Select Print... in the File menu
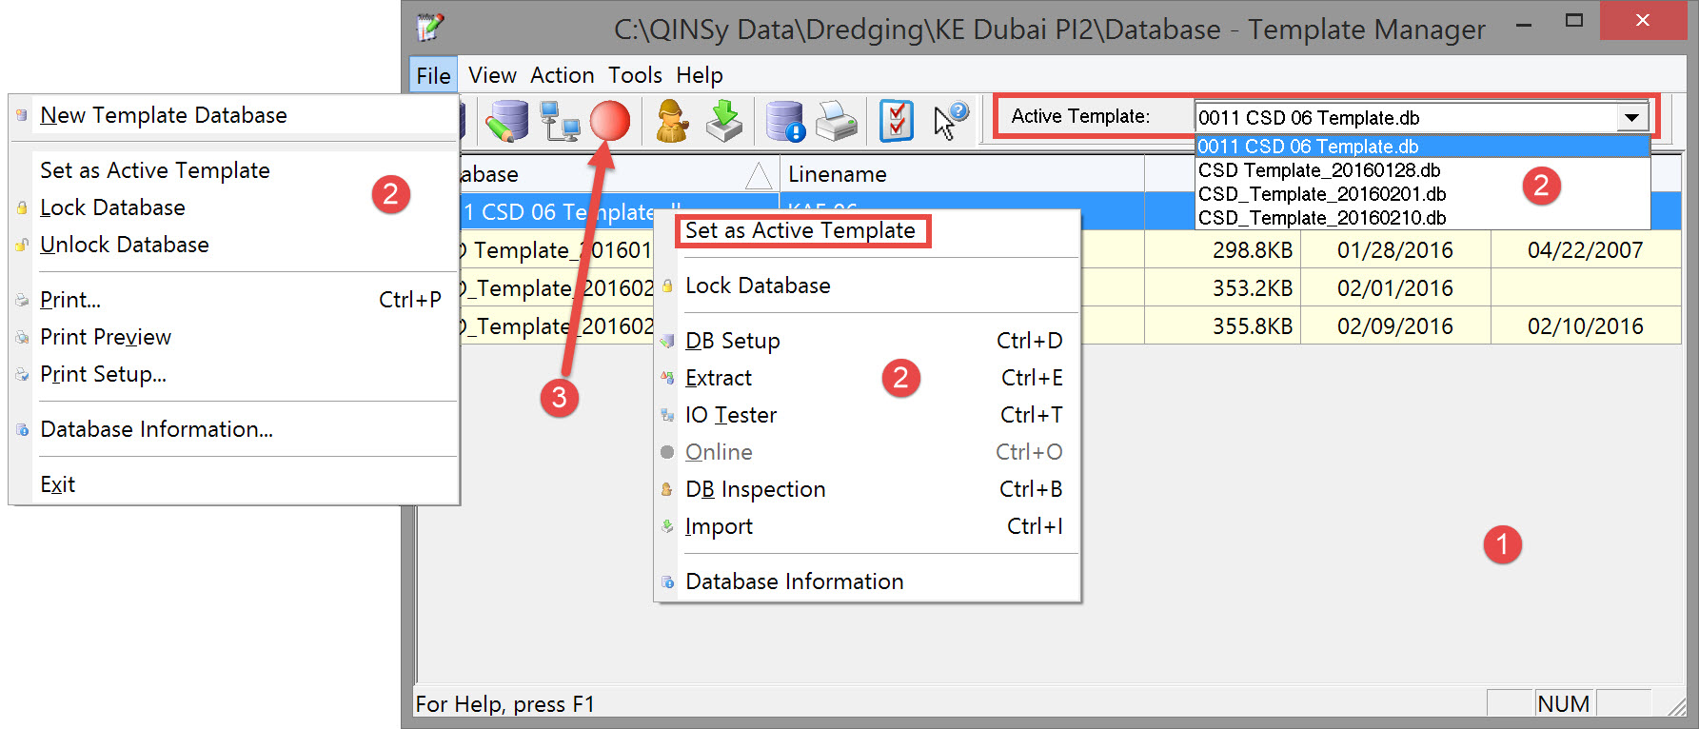This screenshot has height=729, width=1699. 234,300
